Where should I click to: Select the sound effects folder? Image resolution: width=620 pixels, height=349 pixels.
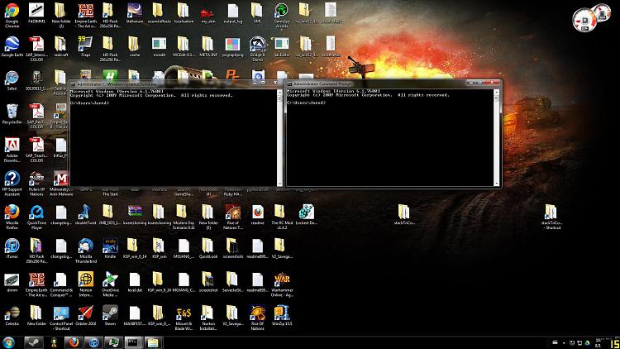[x=159, y=13]
